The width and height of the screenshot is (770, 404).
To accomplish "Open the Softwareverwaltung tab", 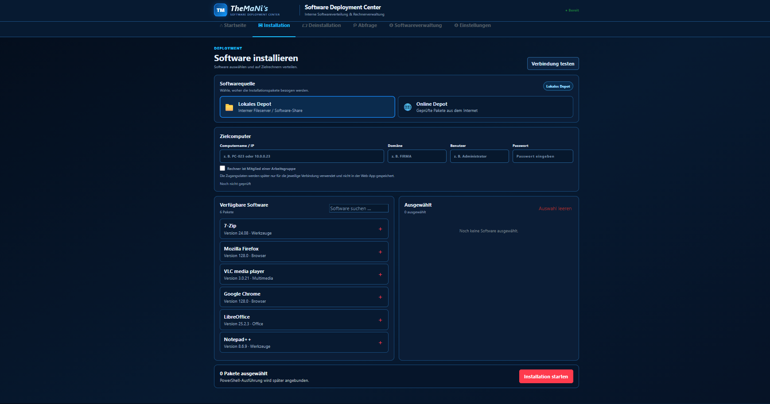I will pyautogui.click(x=416, y=25).
